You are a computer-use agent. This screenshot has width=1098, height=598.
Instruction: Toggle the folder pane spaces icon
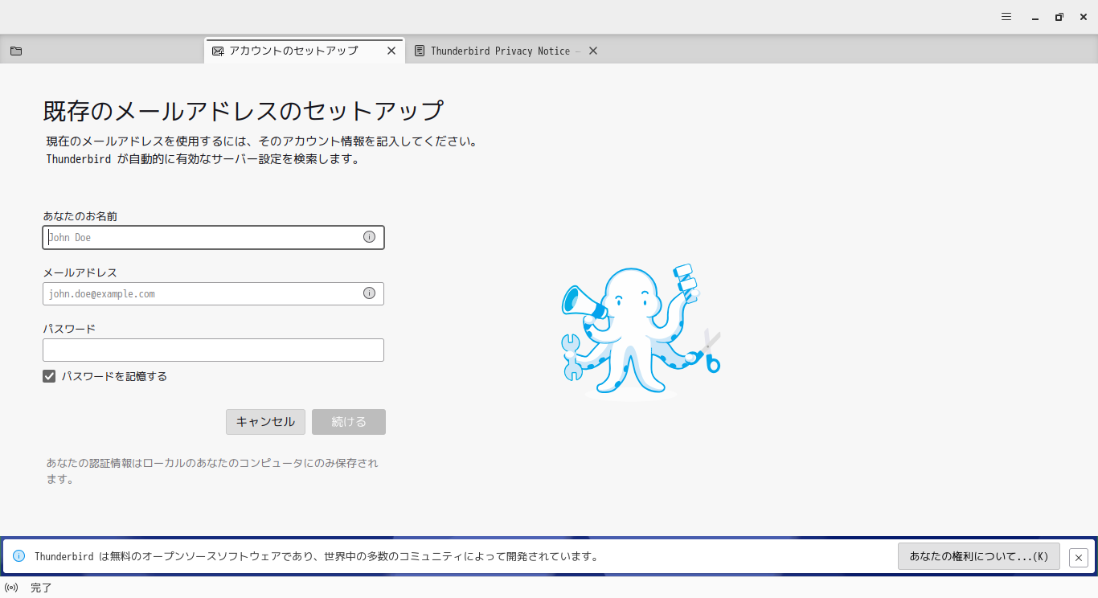[16, 51]
